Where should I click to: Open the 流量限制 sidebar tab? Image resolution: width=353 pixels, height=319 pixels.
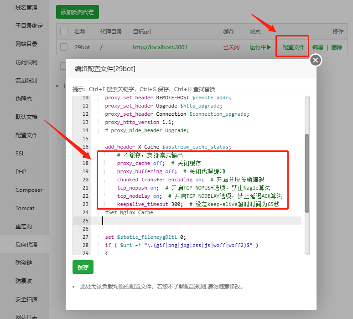(x=26, y=81)
